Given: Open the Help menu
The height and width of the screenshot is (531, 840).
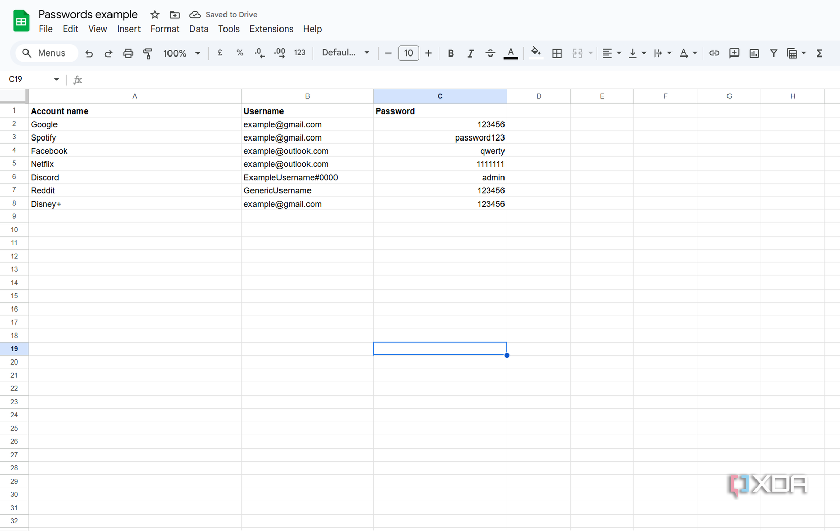Looking at the screenshot, I should point(312,29).
